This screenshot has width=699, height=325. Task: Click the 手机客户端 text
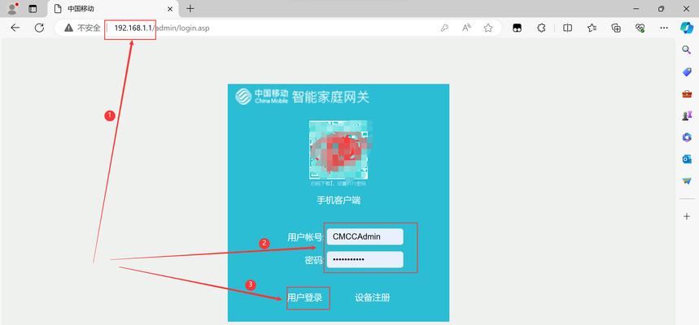339,201
